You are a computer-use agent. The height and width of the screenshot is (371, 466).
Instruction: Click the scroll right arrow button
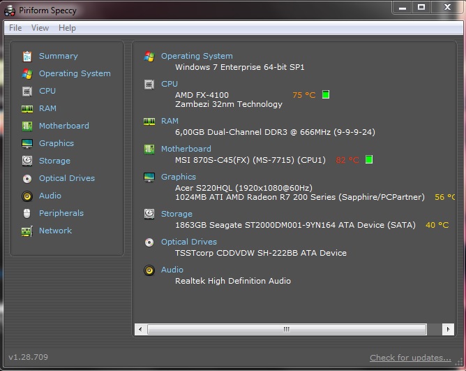448,329
